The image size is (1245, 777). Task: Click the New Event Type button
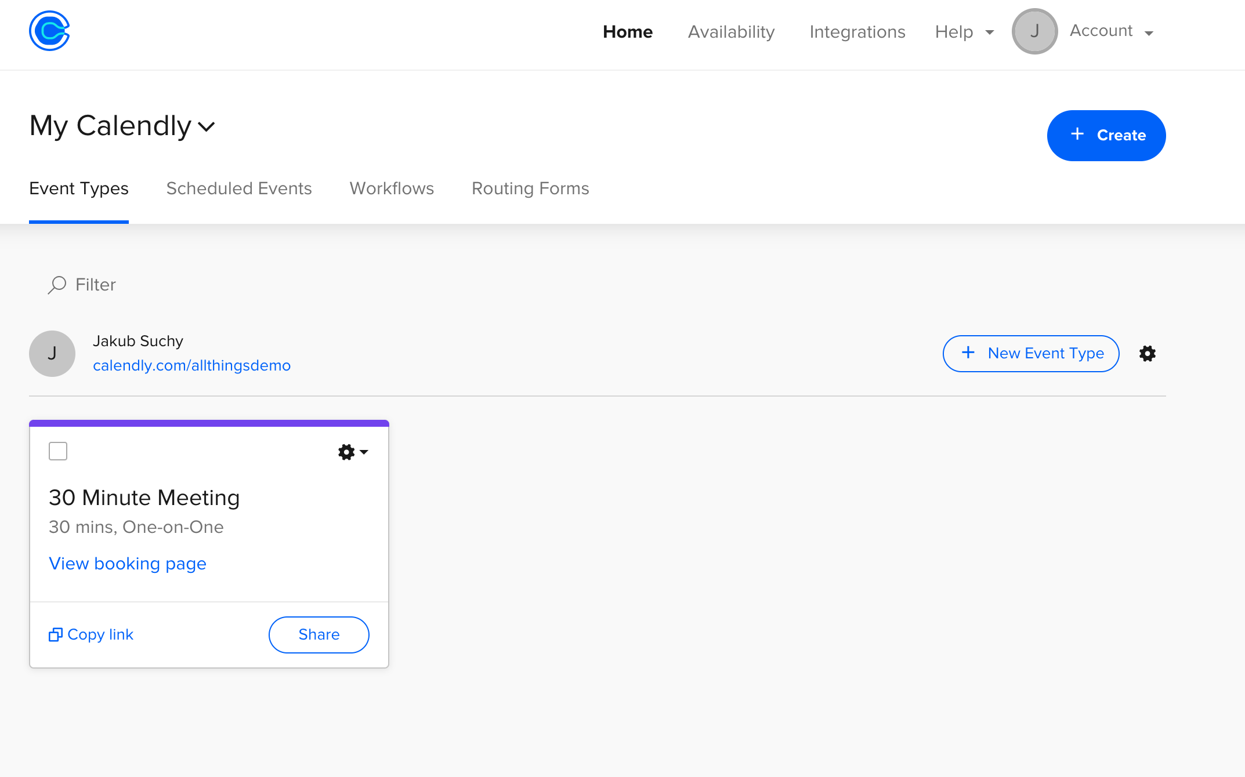[1031, 354]
